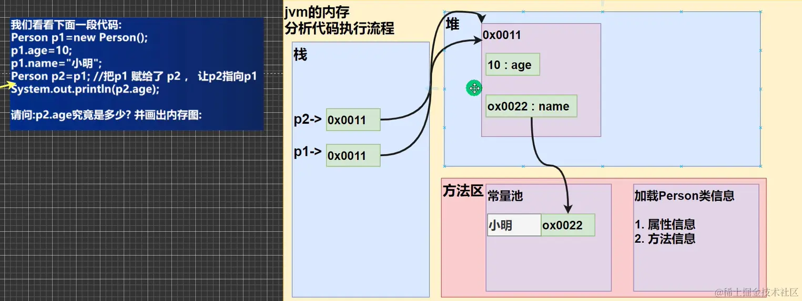Click the 0x0011 address label inside heap object
The width and height of the screenshot is (802, 301).
(502, 35)
